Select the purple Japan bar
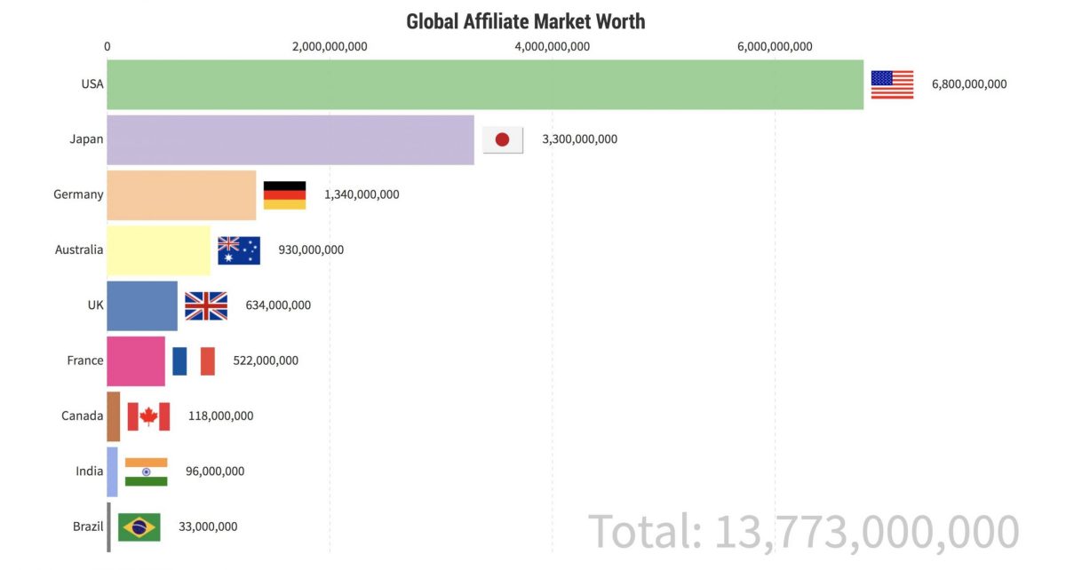The width and height of the screenshot is (1066, 570). tap(290, 139)
